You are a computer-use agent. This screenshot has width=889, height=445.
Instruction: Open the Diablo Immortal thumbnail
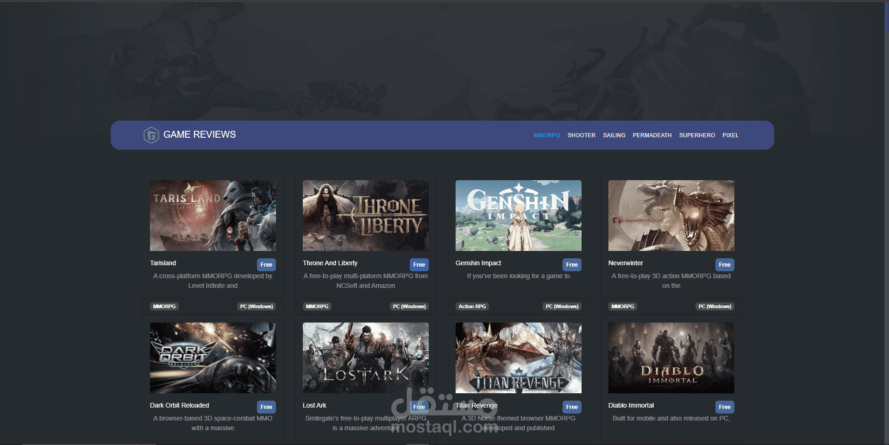point(671,358)
